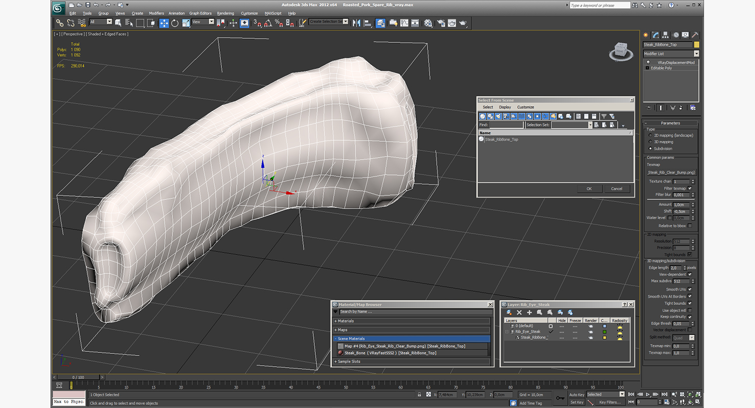Open Display menu in Select From Scene
Viewport: 755px width, 408px height.
(505, 107)
